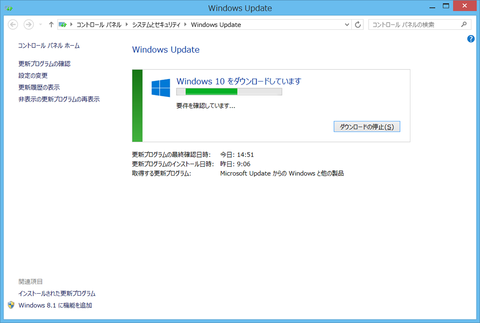The height and width of the screenshot is (323, 480).
Task: Go up one level with Up arrow
Action: (x=51, y=24)
